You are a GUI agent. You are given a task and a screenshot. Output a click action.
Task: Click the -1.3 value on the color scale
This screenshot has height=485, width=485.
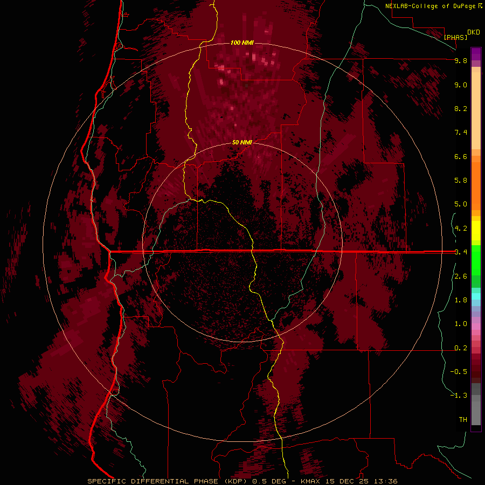[x=459, y=396]
